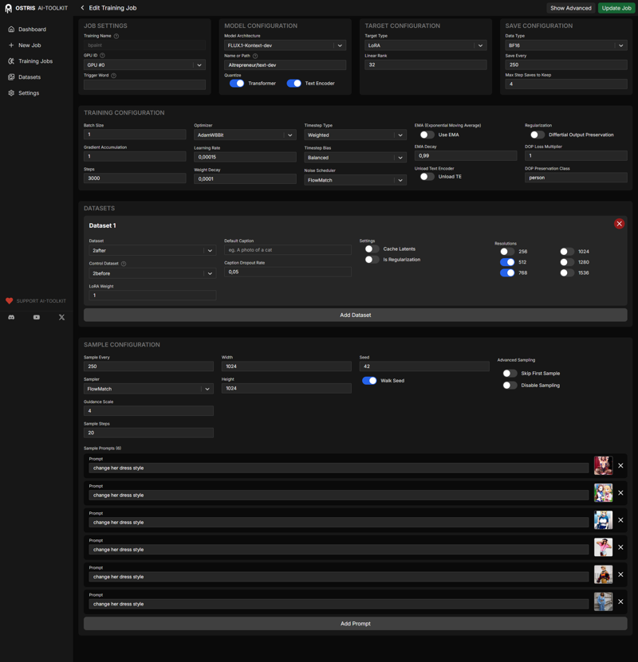Turn on the 1024 resolution toggle
Viewport: 638px width, 662px height.
point(566,252)
